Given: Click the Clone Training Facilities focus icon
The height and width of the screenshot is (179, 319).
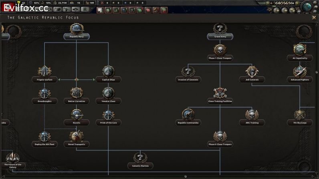Looking at the screenshot, I should (220, 93).
